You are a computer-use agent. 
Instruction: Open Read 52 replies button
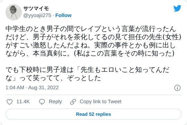pos(93,114)
